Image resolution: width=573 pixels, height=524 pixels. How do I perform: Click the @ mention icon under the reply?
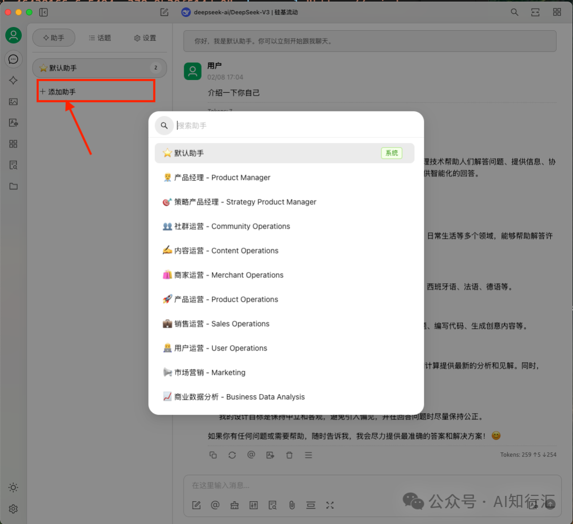pos(251,455)
